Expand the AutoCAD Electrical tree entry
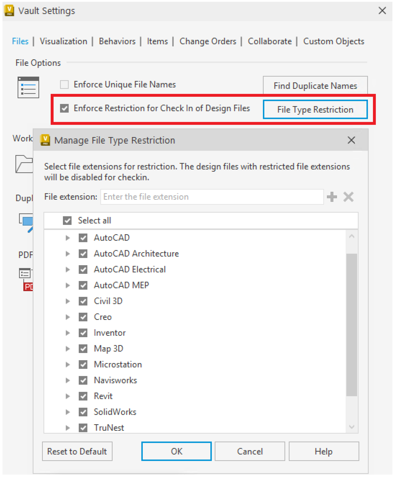Viewport: 396px width, 479px height. tap(68, 269)
